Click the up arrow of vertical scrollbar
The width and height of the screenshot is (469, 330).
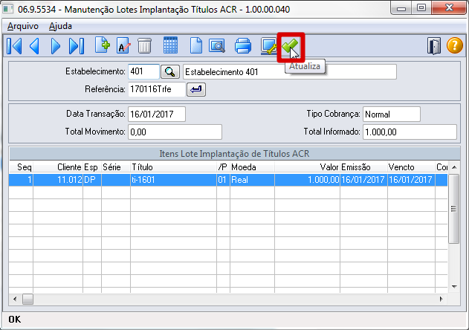point(454,167)
